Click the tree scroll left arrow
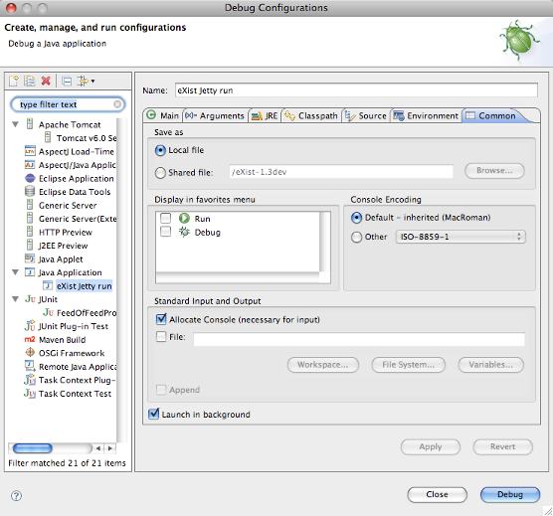The height and width of the screenshot is (516, 553). [x=98, y=448]
